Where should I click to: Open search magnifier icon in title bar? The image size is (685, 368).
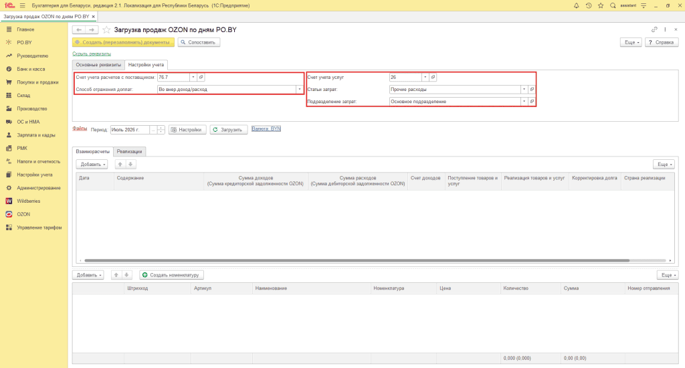(613, 5)
